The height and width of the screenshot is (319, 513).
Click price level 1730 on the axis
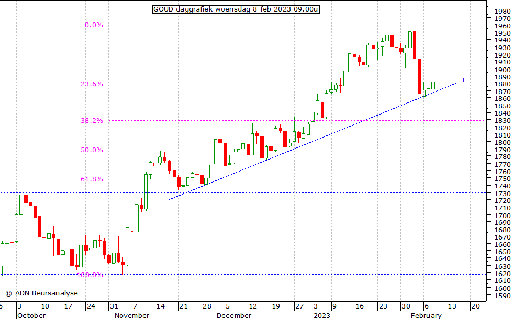[503, 193]
